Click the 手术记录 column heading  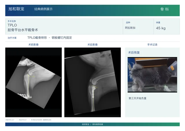[x=152, y=45]
